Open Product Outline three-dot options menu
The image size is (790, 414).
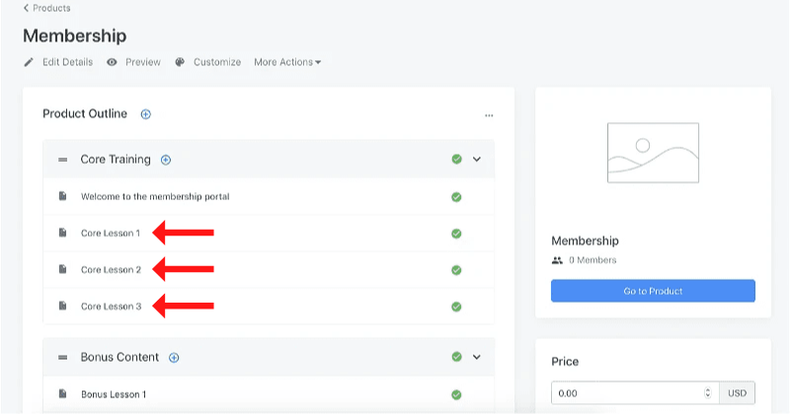tap(489, 115)
